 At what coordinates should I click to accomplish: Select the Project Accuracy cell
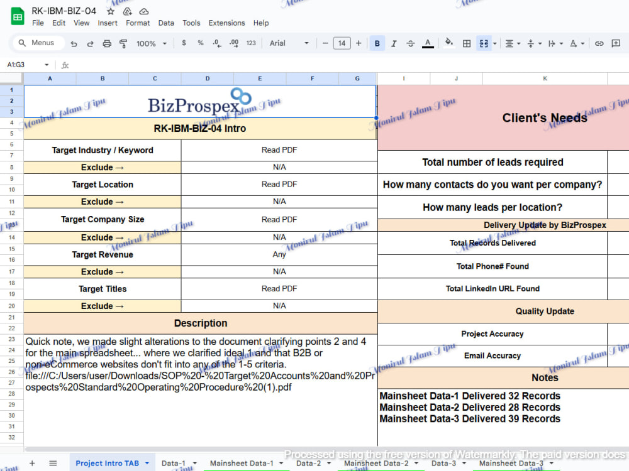pyautogui.click(x=493, y=334)
